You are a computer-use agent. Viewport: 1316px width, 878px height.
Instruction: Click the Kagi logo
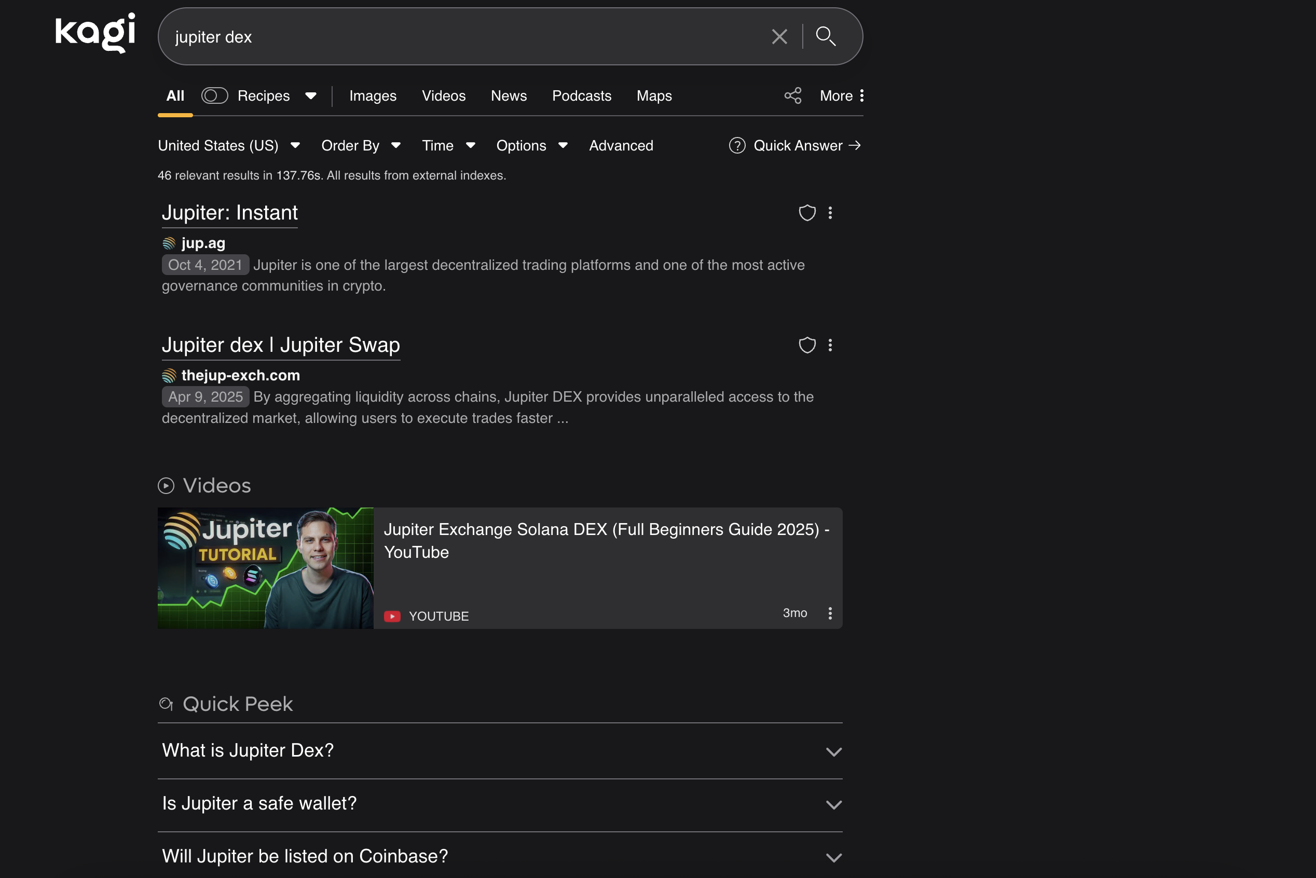[x=95, y=33]
